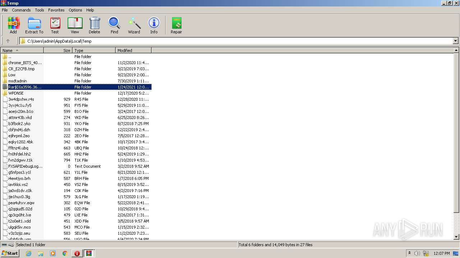
Task: Select file b3fbolr2.yko
Action: point(76,124)
